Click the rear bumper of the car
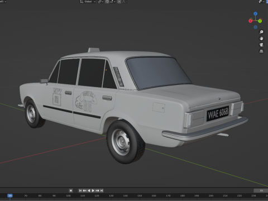The image size is (268, 201). 205,130
